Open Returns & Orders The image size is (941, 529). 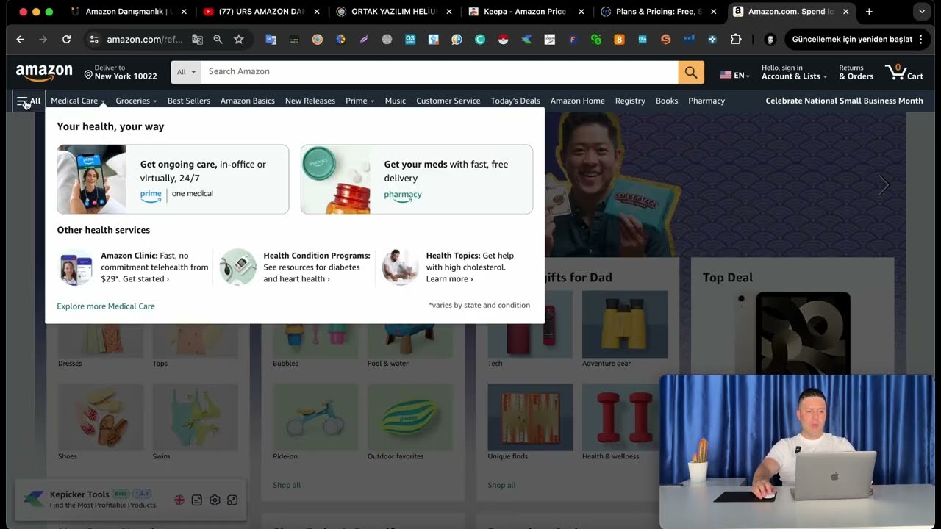tap(856, 72)
